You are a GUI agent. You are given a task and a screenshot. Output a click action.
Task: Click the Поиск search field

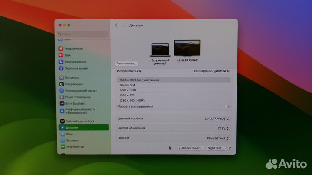click(x=82, y=34)
